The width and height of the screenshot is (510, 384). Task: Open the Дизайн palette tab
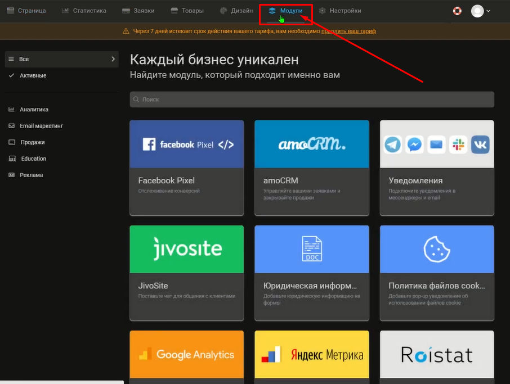pos(236,11)
